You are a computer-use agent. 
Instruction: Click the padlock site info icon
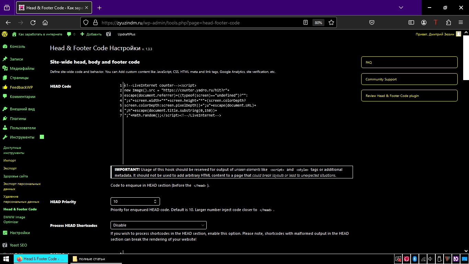(95, 22)
